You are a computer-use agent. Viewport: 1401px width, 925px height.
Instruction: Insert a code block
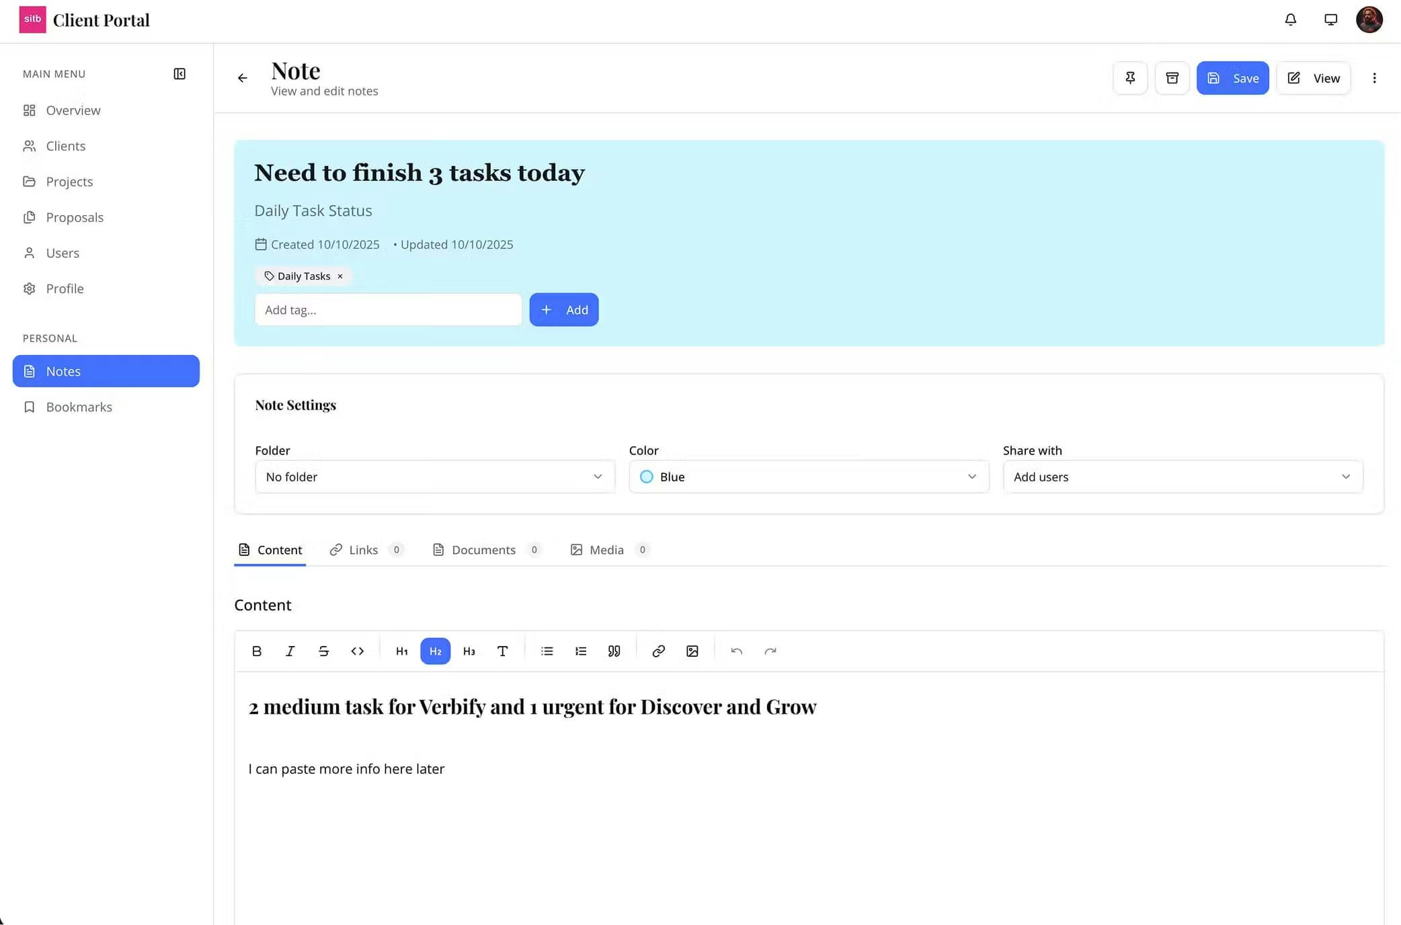click(x=357, y=651)
